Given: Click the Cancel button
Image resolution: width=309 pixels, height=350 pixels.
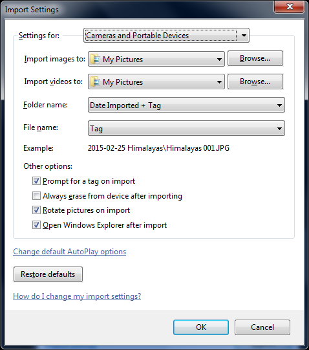Looking at the screenshot, I should pos(262,327).
